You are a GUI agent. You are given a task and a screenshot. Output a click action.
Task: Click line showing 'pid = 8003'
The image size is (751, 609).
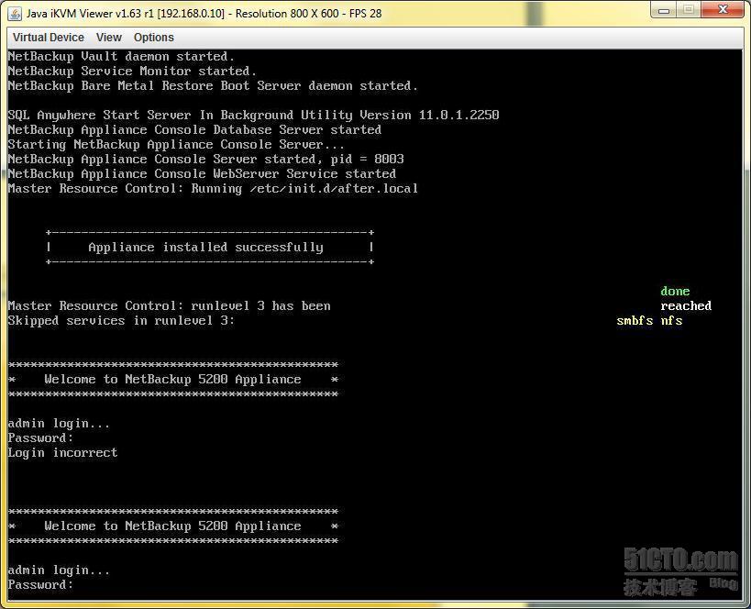[x=206, y=159]
